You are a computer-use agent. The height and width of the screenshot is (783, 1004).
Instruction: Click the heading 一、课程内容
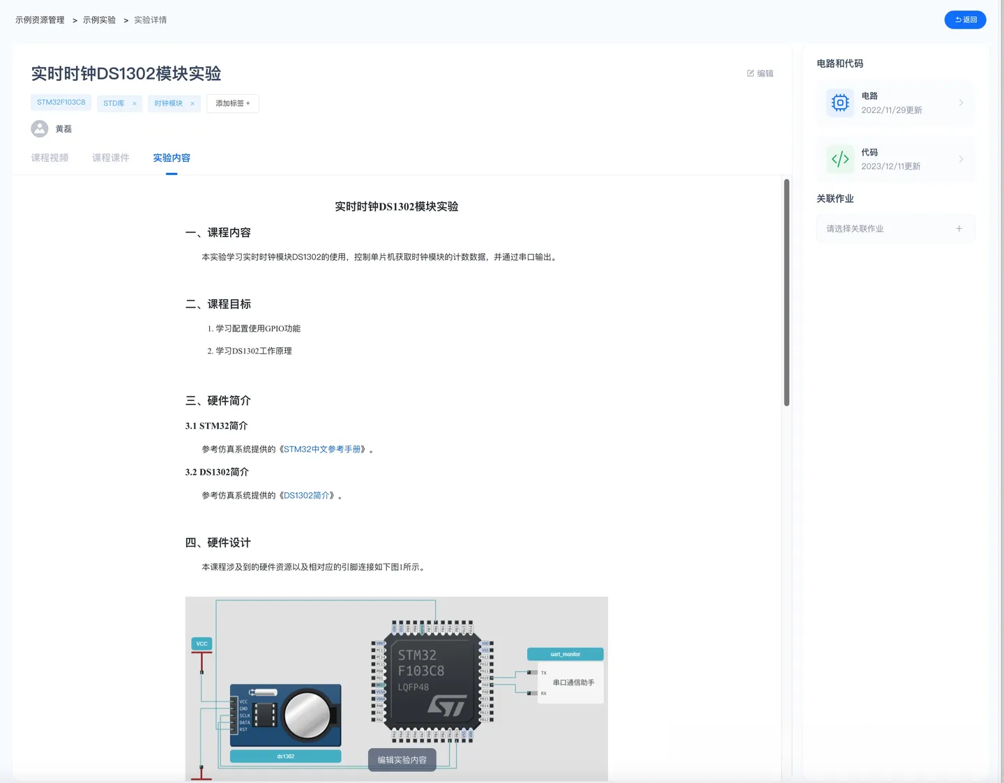(x=218, y=233)
